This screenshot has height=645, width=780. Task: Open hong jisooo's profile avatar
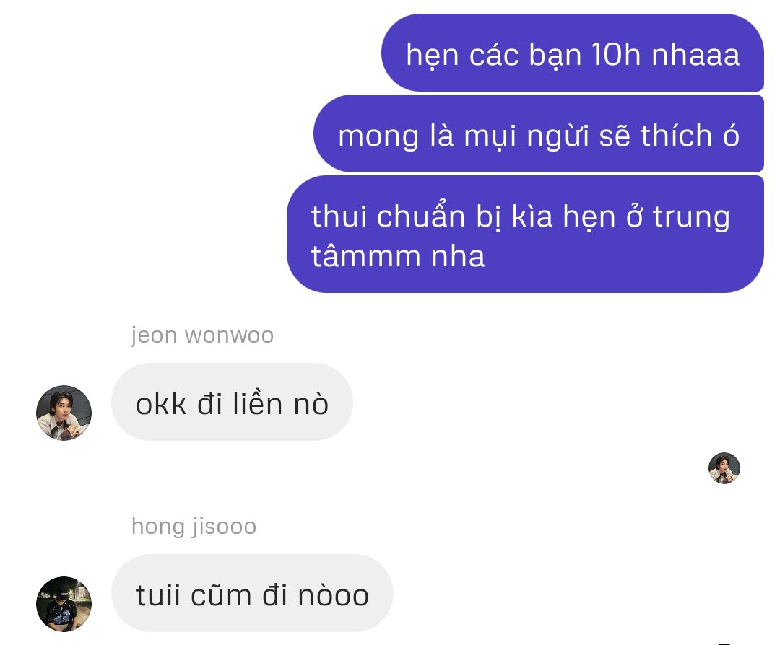(64, 604)
